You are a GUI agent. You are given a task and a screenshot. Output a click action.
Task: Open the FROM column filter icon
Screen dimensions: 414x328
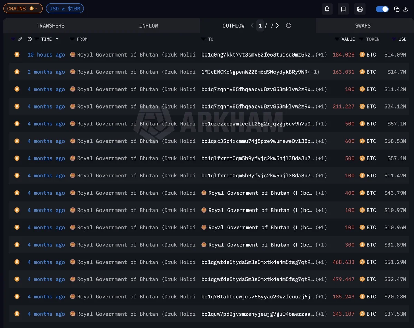[72, 39]
